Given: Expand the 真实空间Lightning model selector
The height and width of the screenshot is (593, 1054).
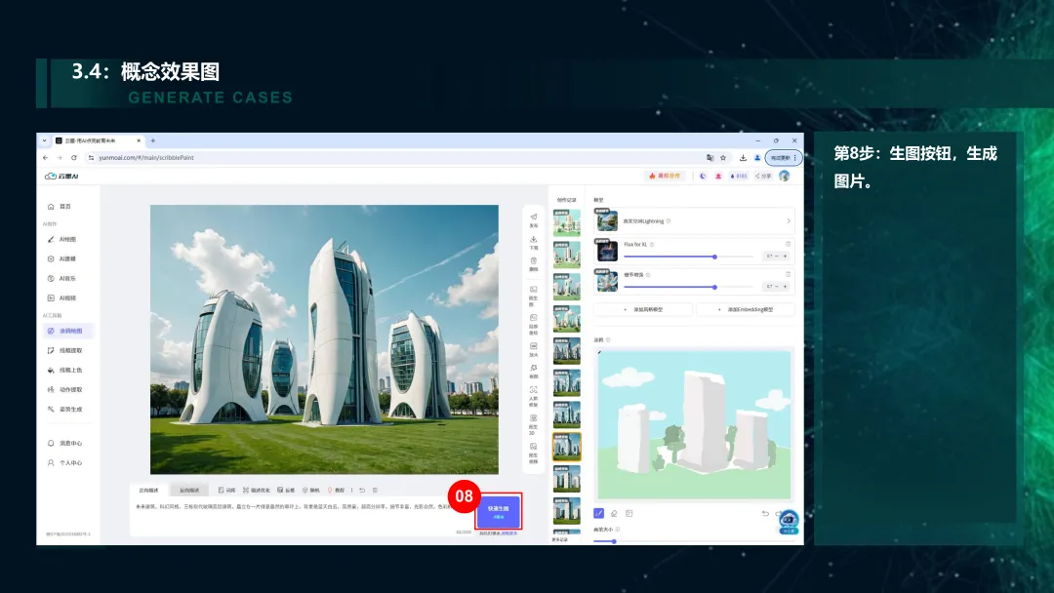Looking at the screenshot, I should click(x=693, y=221).
